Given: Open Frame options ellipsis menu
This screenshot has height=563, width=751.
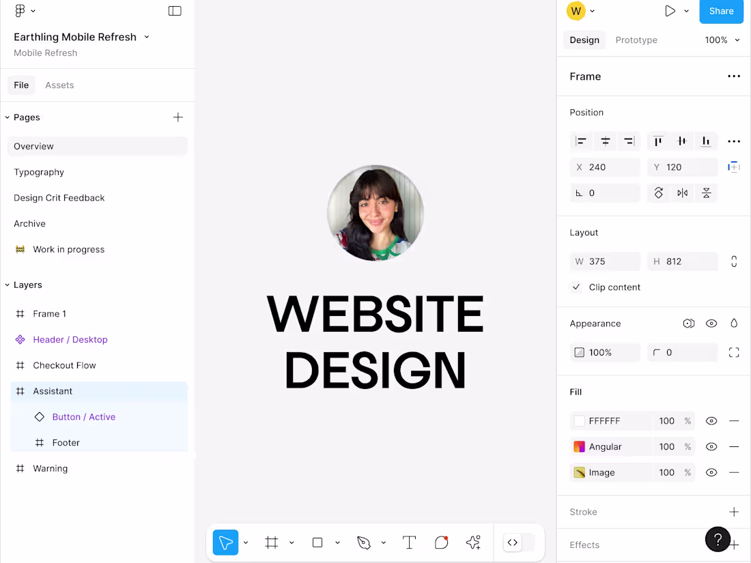Looking at the screenshot, I should [x=734, y=76].
